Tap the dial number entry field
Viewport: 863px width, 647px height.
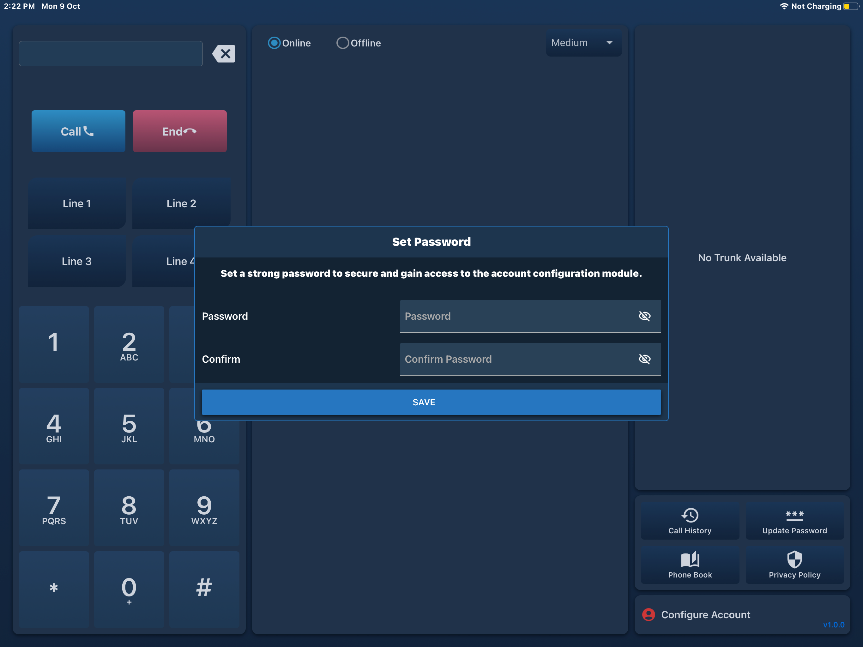point(111,54)
